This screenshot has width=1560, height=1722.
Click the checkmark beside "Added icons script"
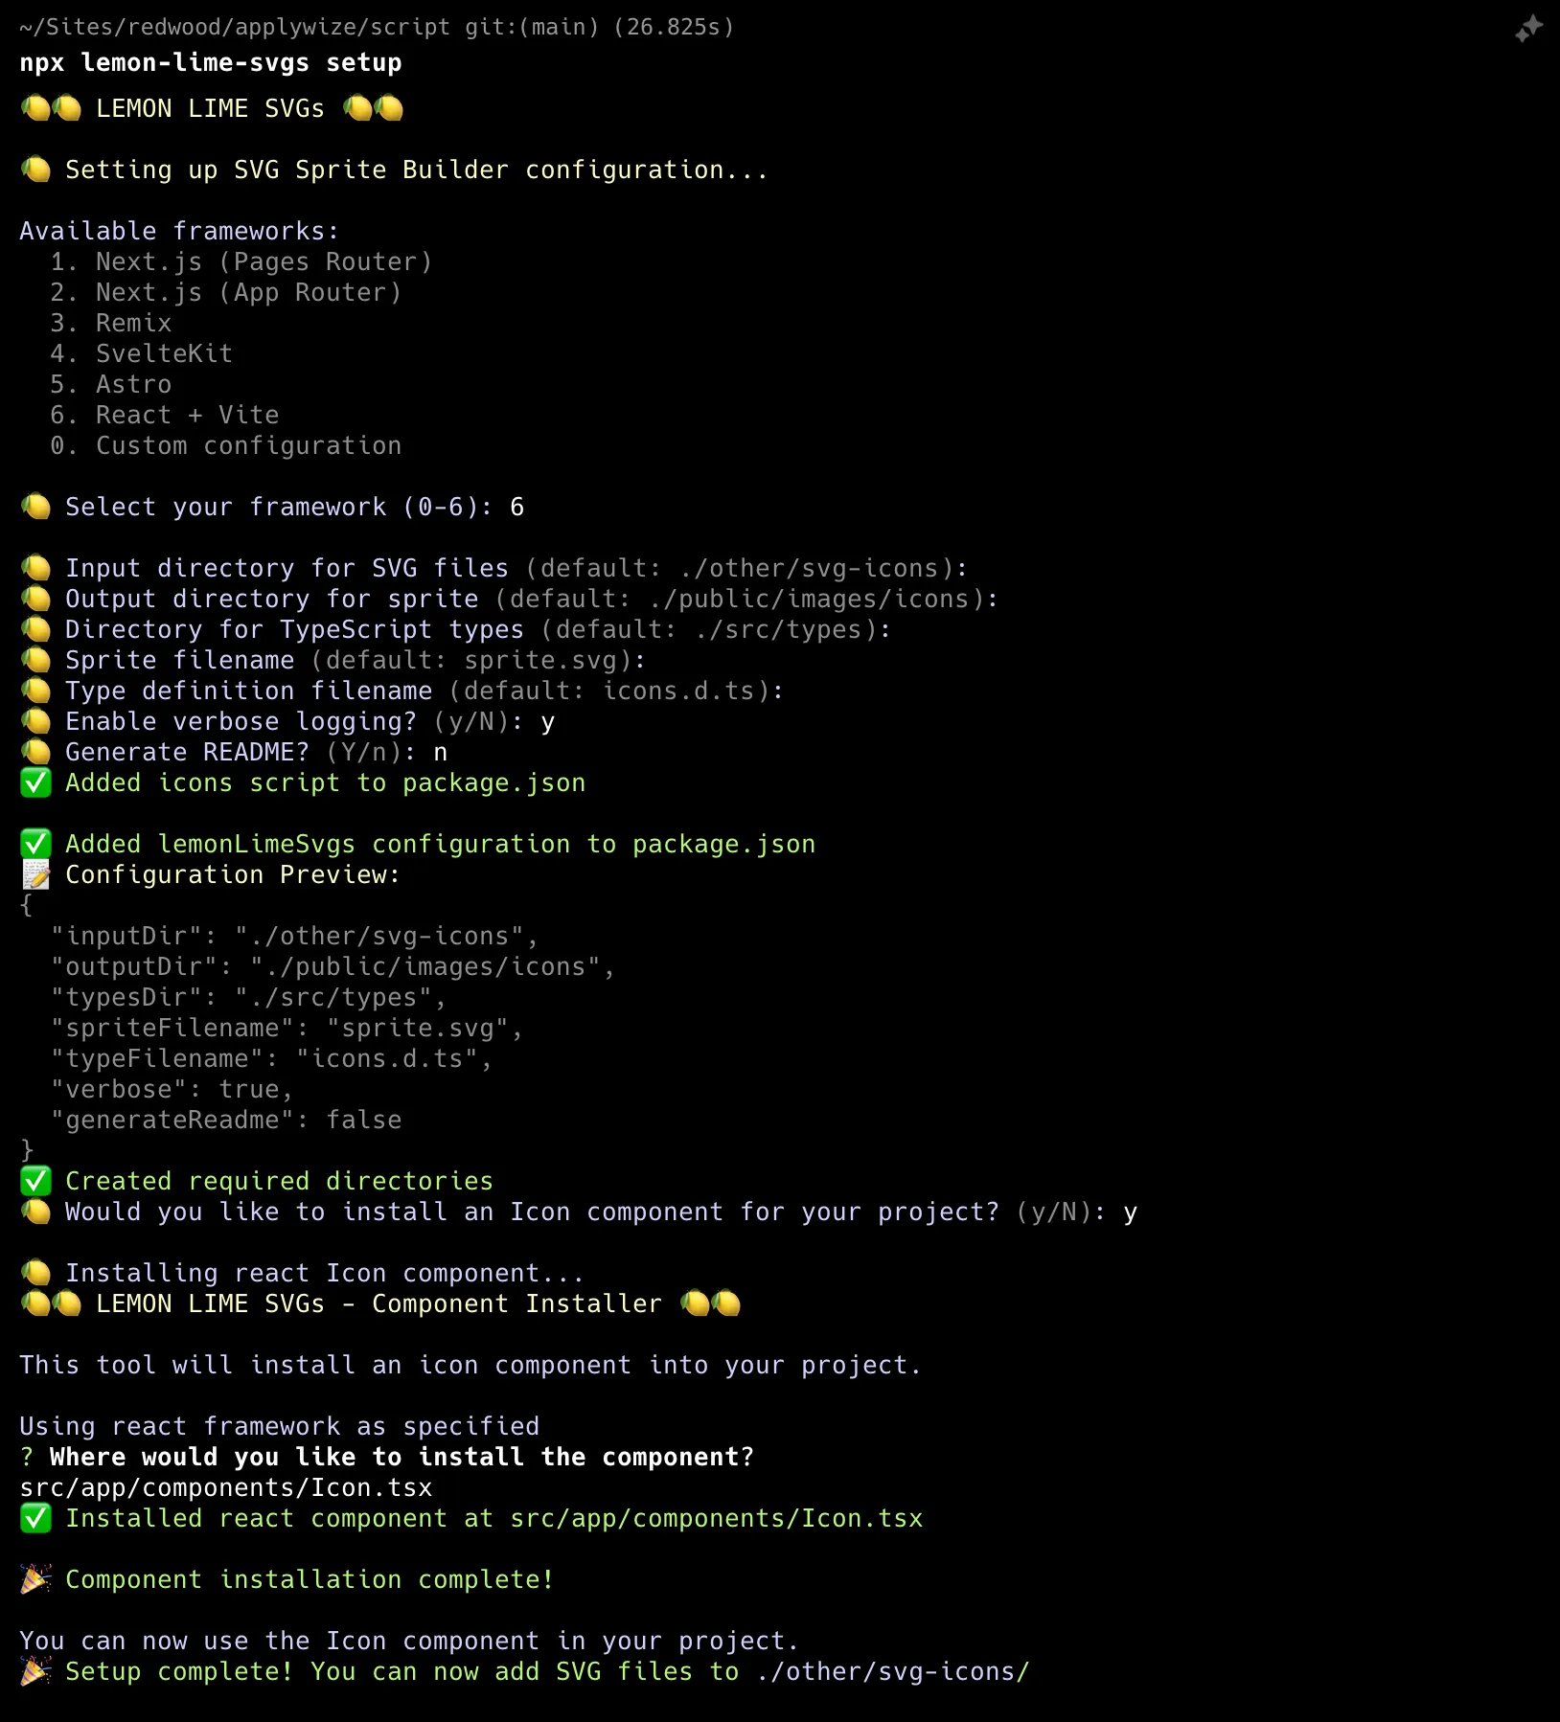point(35,783)
